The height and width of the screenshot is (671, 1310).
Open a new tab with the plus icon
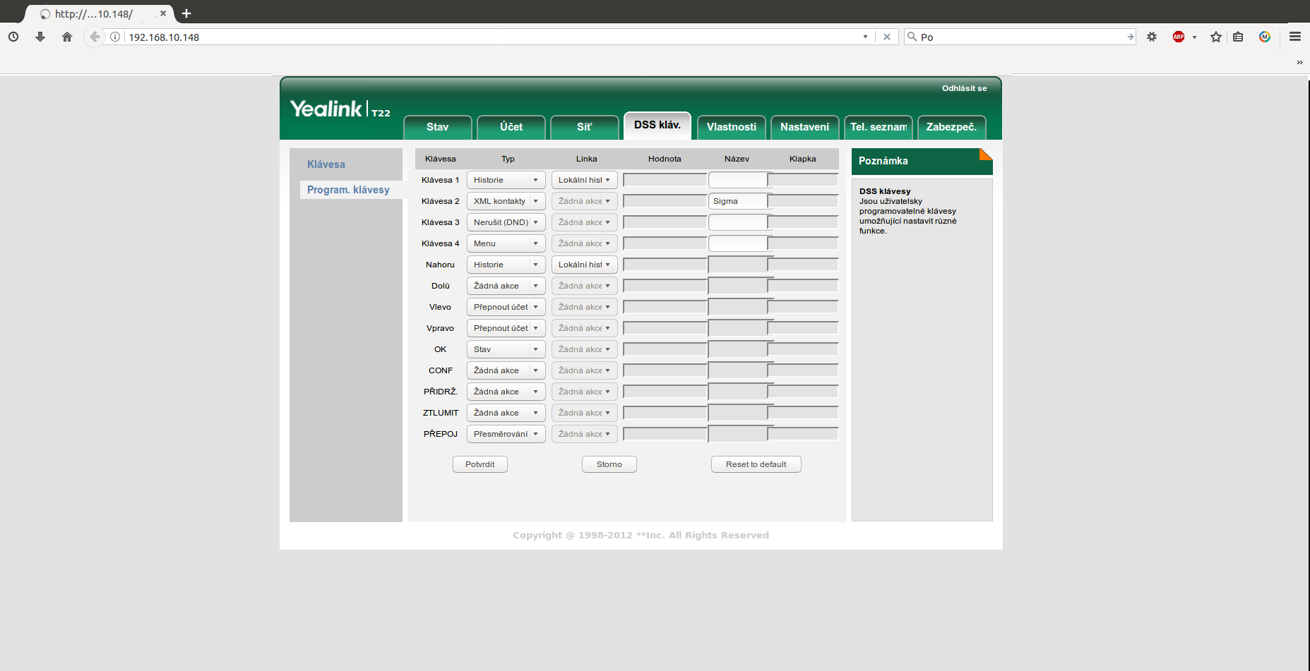coord(186,13)
